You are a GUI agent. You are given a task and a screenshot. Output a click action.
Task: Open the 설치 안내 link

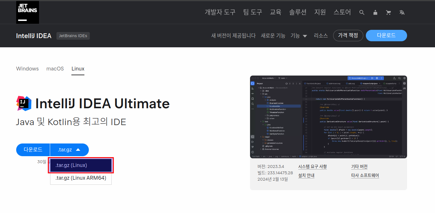pyautogui.click(x=306, y=176)
